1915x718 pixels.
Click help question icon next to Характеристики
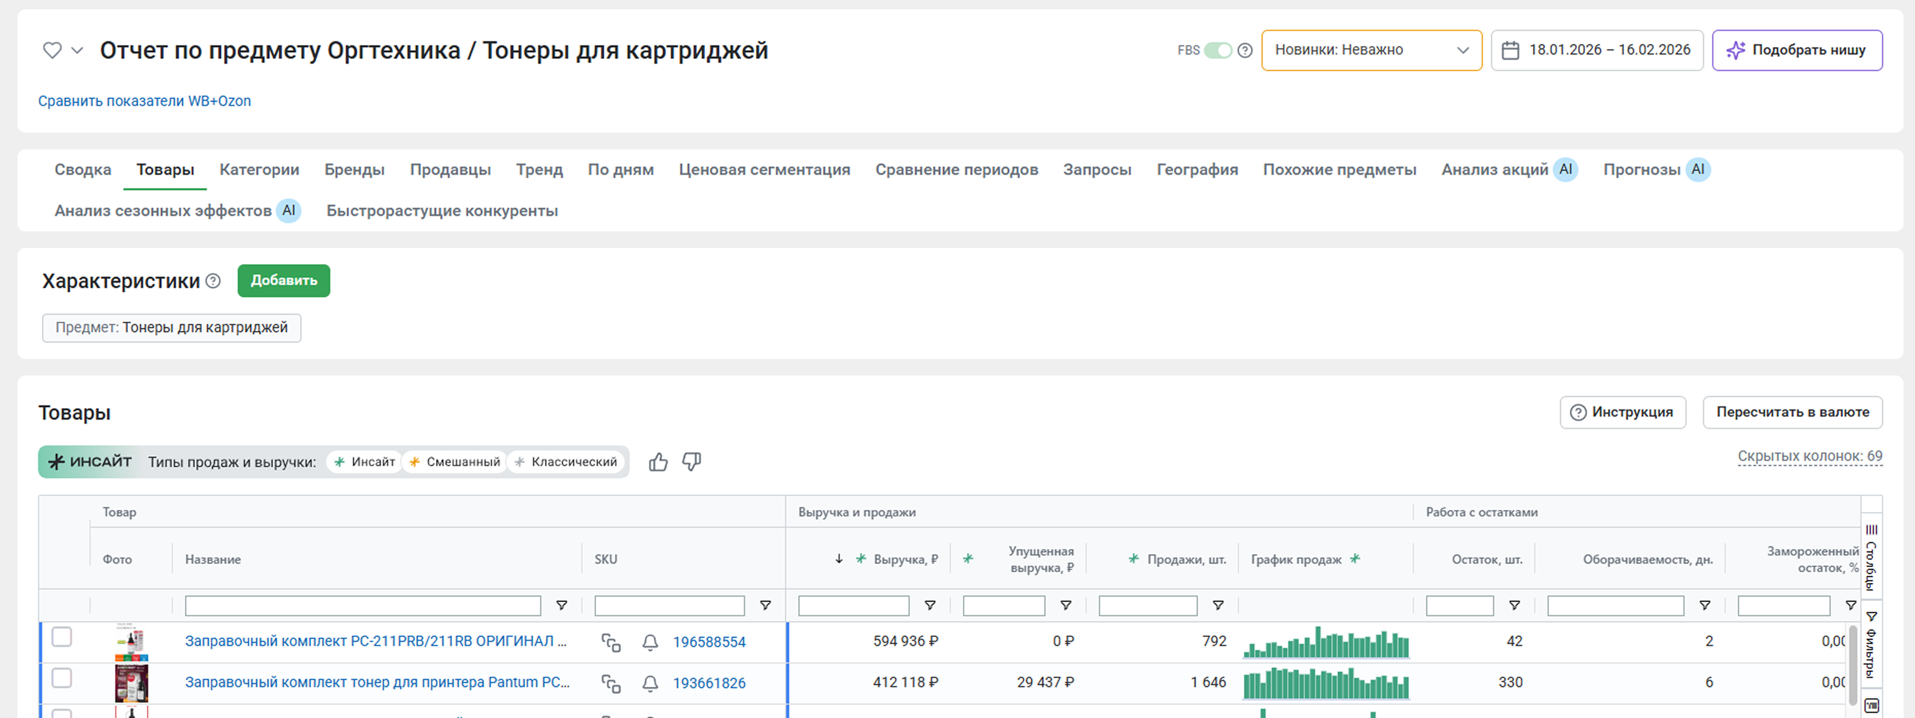click(214, 281)
